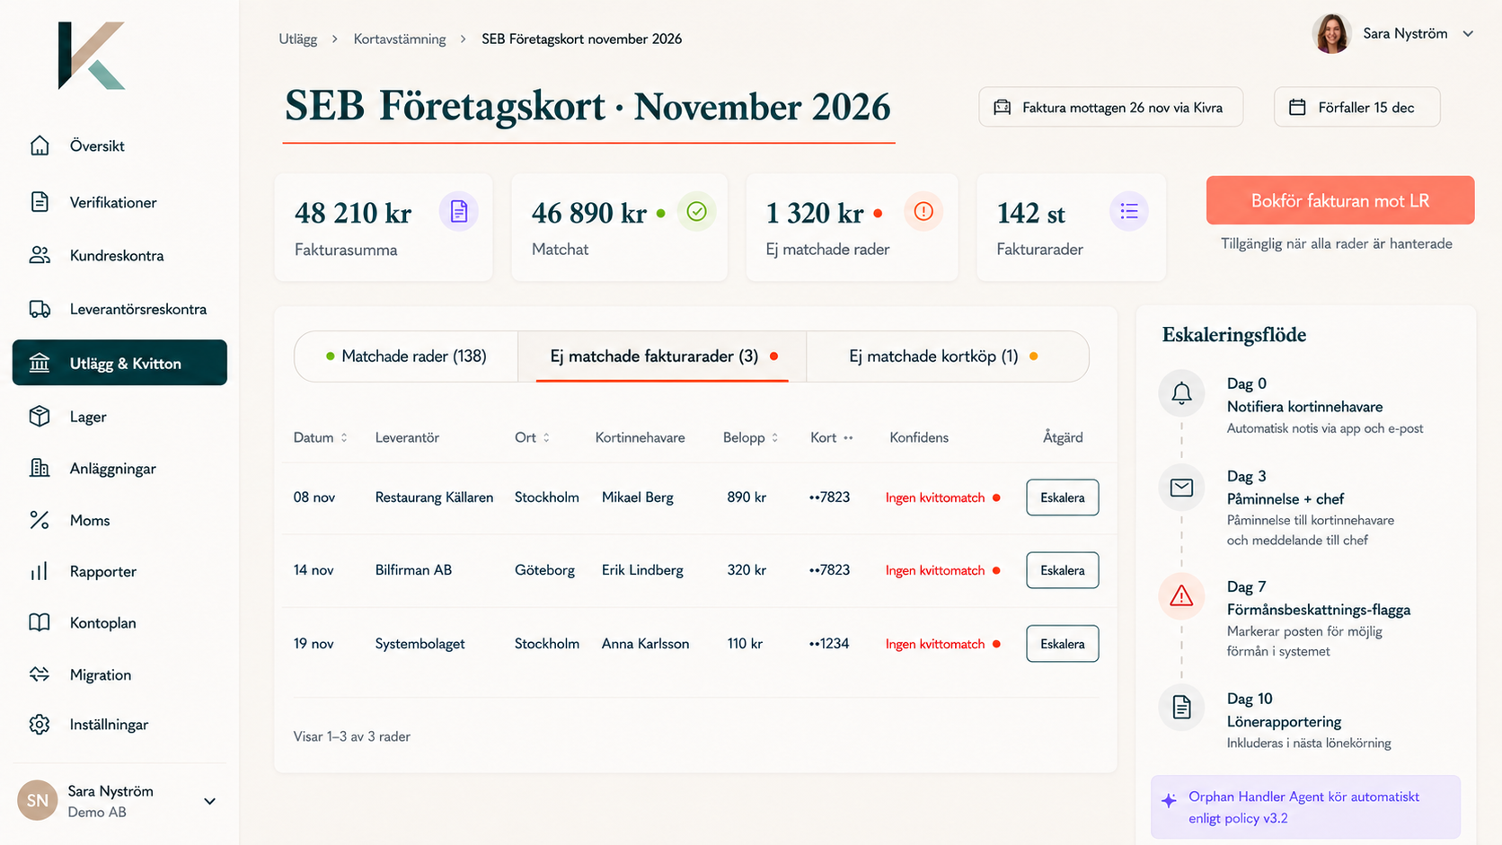Click the Moms percent icon
Viewport: 1502px width, 845px height.
pos(40,520)
